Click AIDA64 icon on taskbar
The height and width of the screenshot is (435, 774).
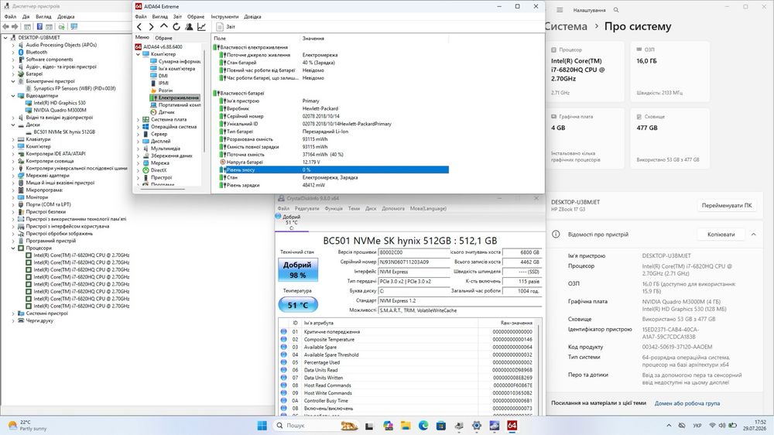pyautogui.click(x=512, y=426)
